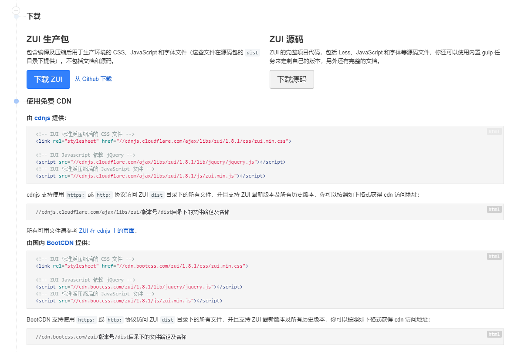Click the ZUI Javascript 依赖 jQuery comment in the BootCDN block

(x=85, y=280)
